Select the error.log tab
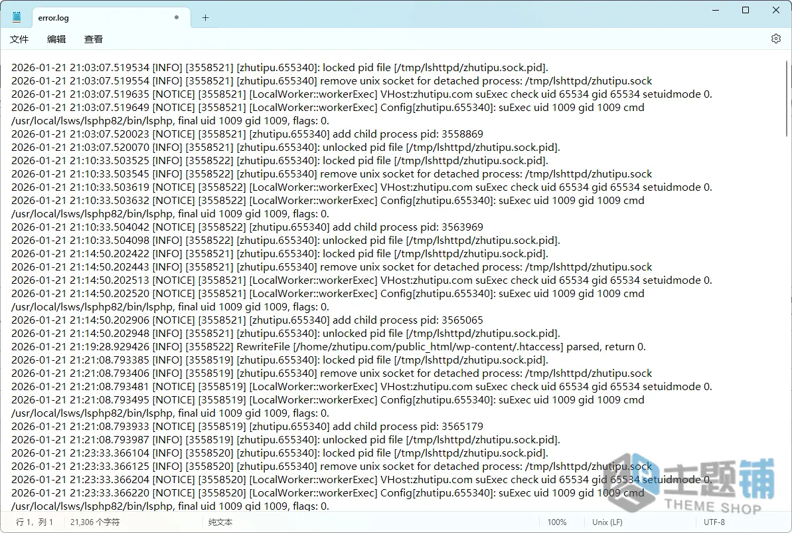 pyautogui.click(x=111, y=18)
